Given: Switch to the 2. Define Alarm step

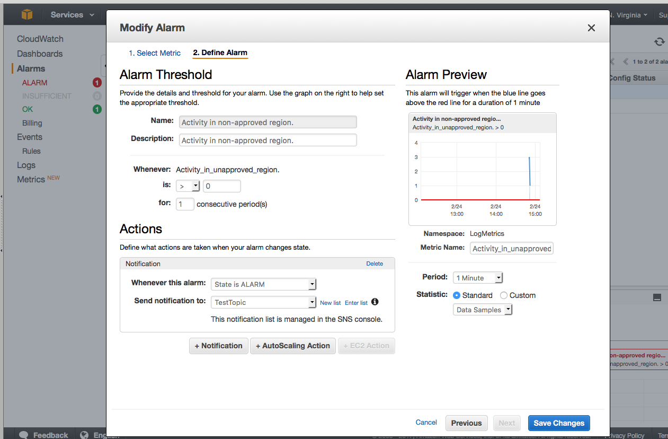Looking at the screenshot, I should click(220, 53).
